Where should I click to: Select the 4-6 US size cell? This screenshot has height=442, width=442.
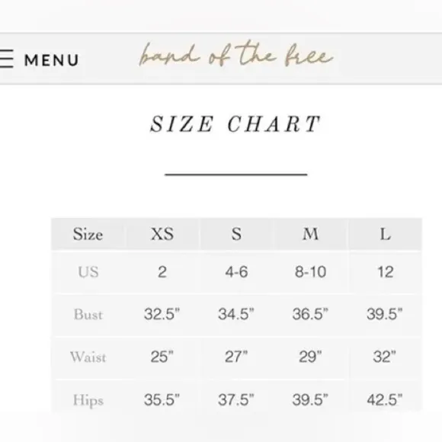pyautogui.click(x=236, y=272)
